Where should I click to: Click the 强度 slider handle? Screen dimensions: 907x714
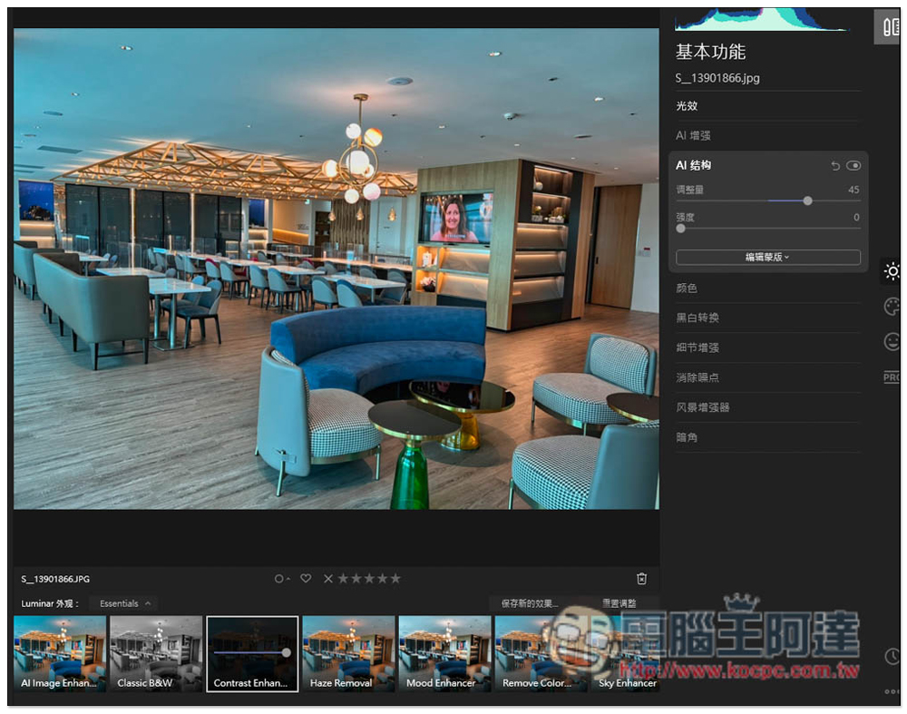681,229
